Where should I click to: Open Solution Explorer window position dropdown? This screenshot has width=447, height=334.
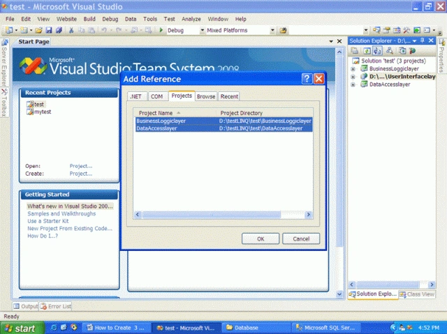coord(414,41)
